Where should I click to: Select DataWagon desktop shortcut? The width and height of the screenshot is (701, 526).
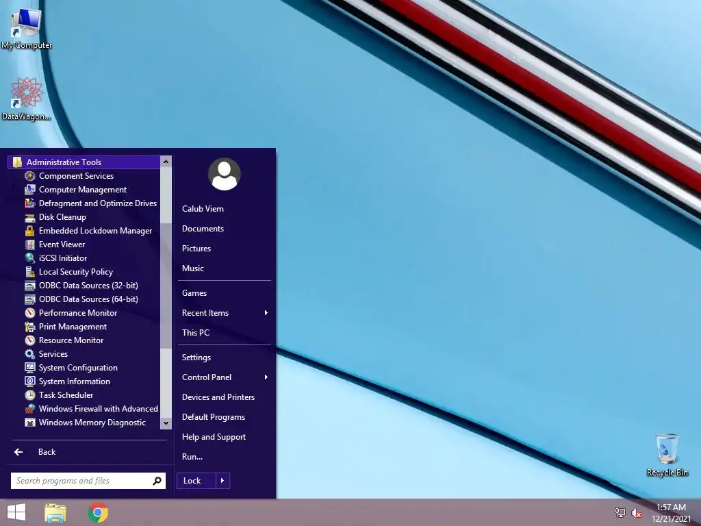pyautogui.click(x=27, y=99)
